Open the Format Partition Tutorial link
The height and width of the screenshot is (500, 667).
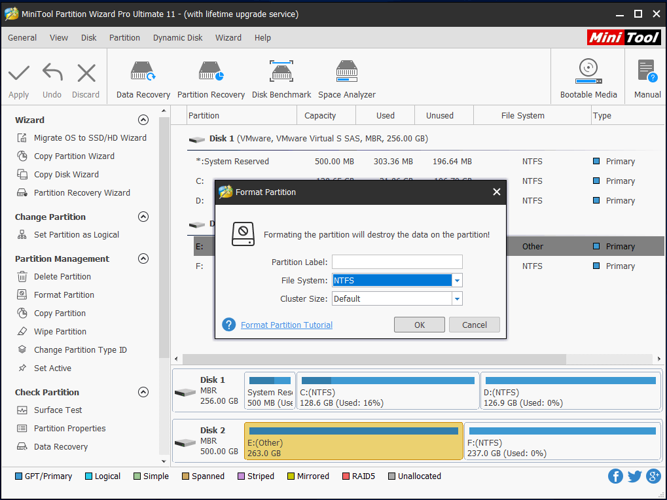286,325
